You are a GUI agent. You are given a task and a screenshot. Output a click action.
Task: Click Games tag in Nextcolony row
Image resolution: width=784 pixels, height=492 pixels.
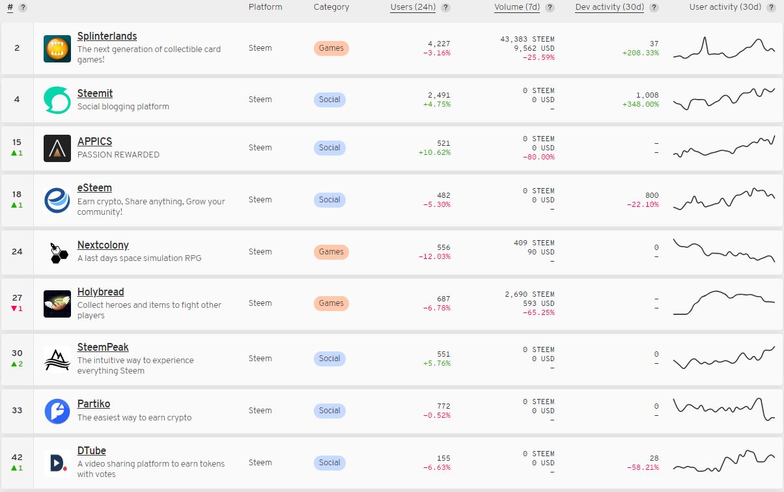tap(331, 252)
